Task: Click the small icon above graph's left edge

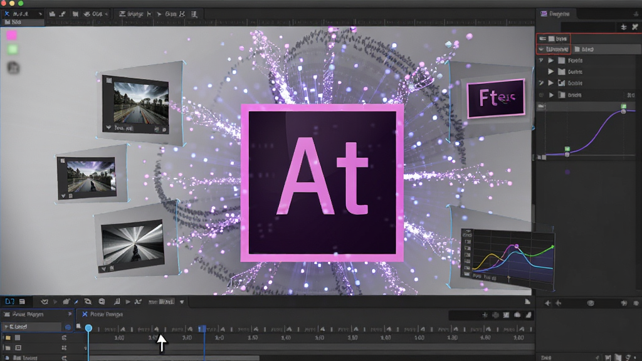Action: [541, 107]
